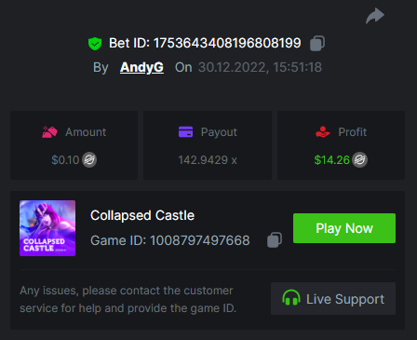Click the coin icon beside $14.26

(360, 160)
